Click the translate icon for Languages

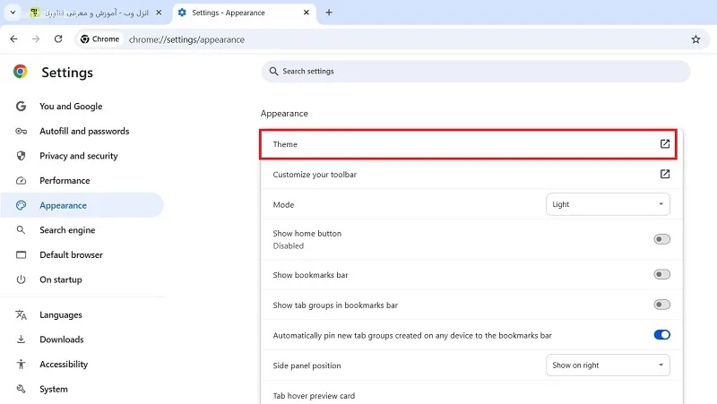tap(21, 314)
